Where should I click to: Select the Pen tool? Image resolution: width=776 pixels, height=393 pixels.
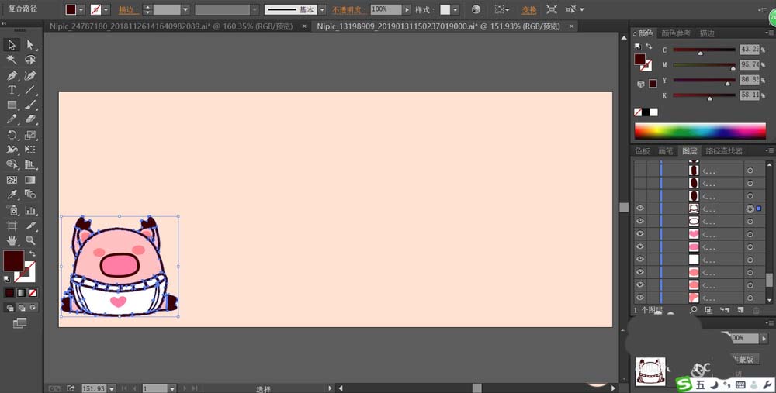(x=12, y=75)
